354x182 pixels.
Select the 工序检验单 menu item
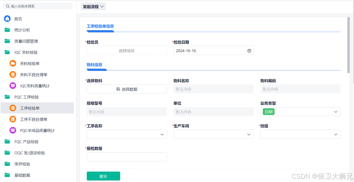(37, 108)
